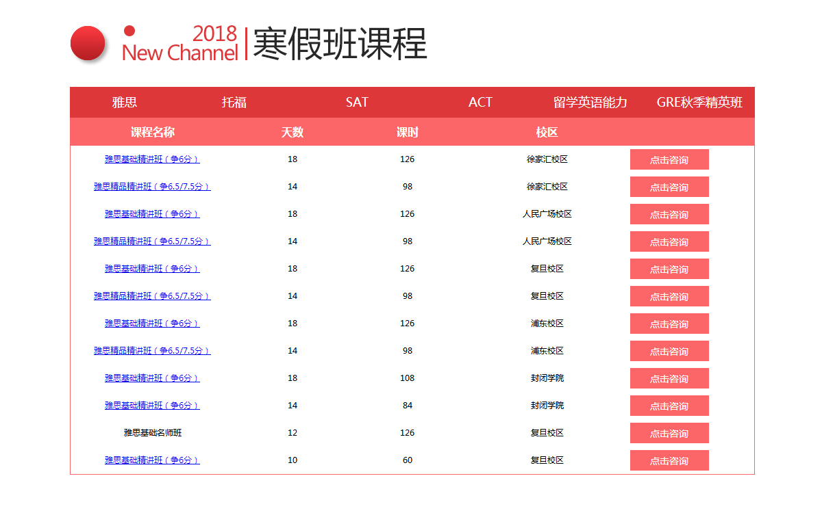Viewport: 822px width, 513px height.
Task: Click 点击咨询 for 人民广场 126-hour course
Action: [x=669, y=214]
